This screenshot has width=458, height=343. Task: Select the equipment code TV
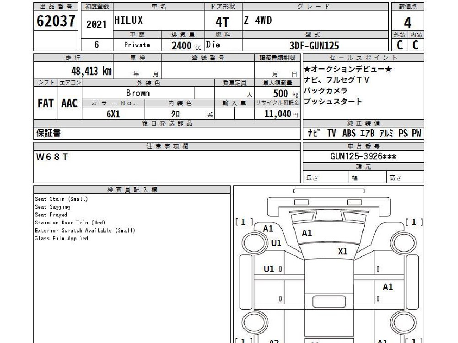tap(332, 133)
